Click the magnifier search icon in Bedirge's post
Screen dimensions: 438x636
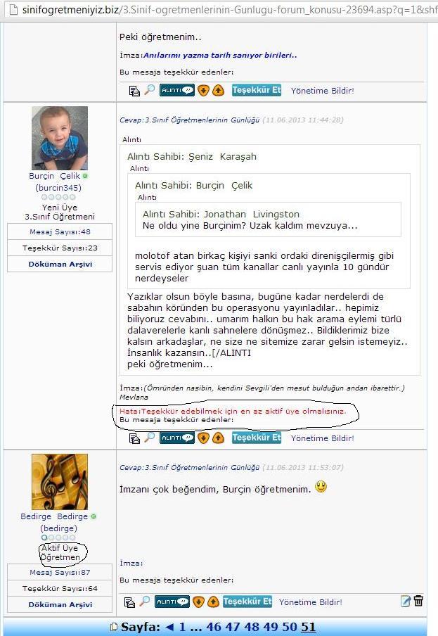144,601
